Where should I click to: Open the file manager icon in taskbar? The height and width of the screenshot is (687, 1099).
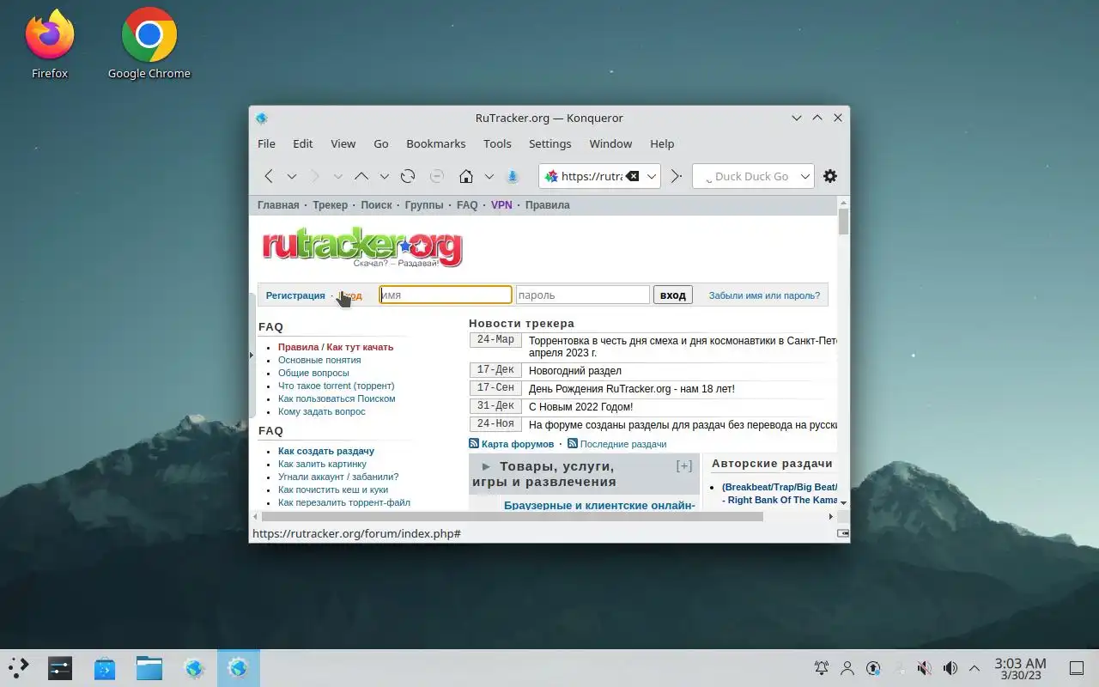click(149, 668)
